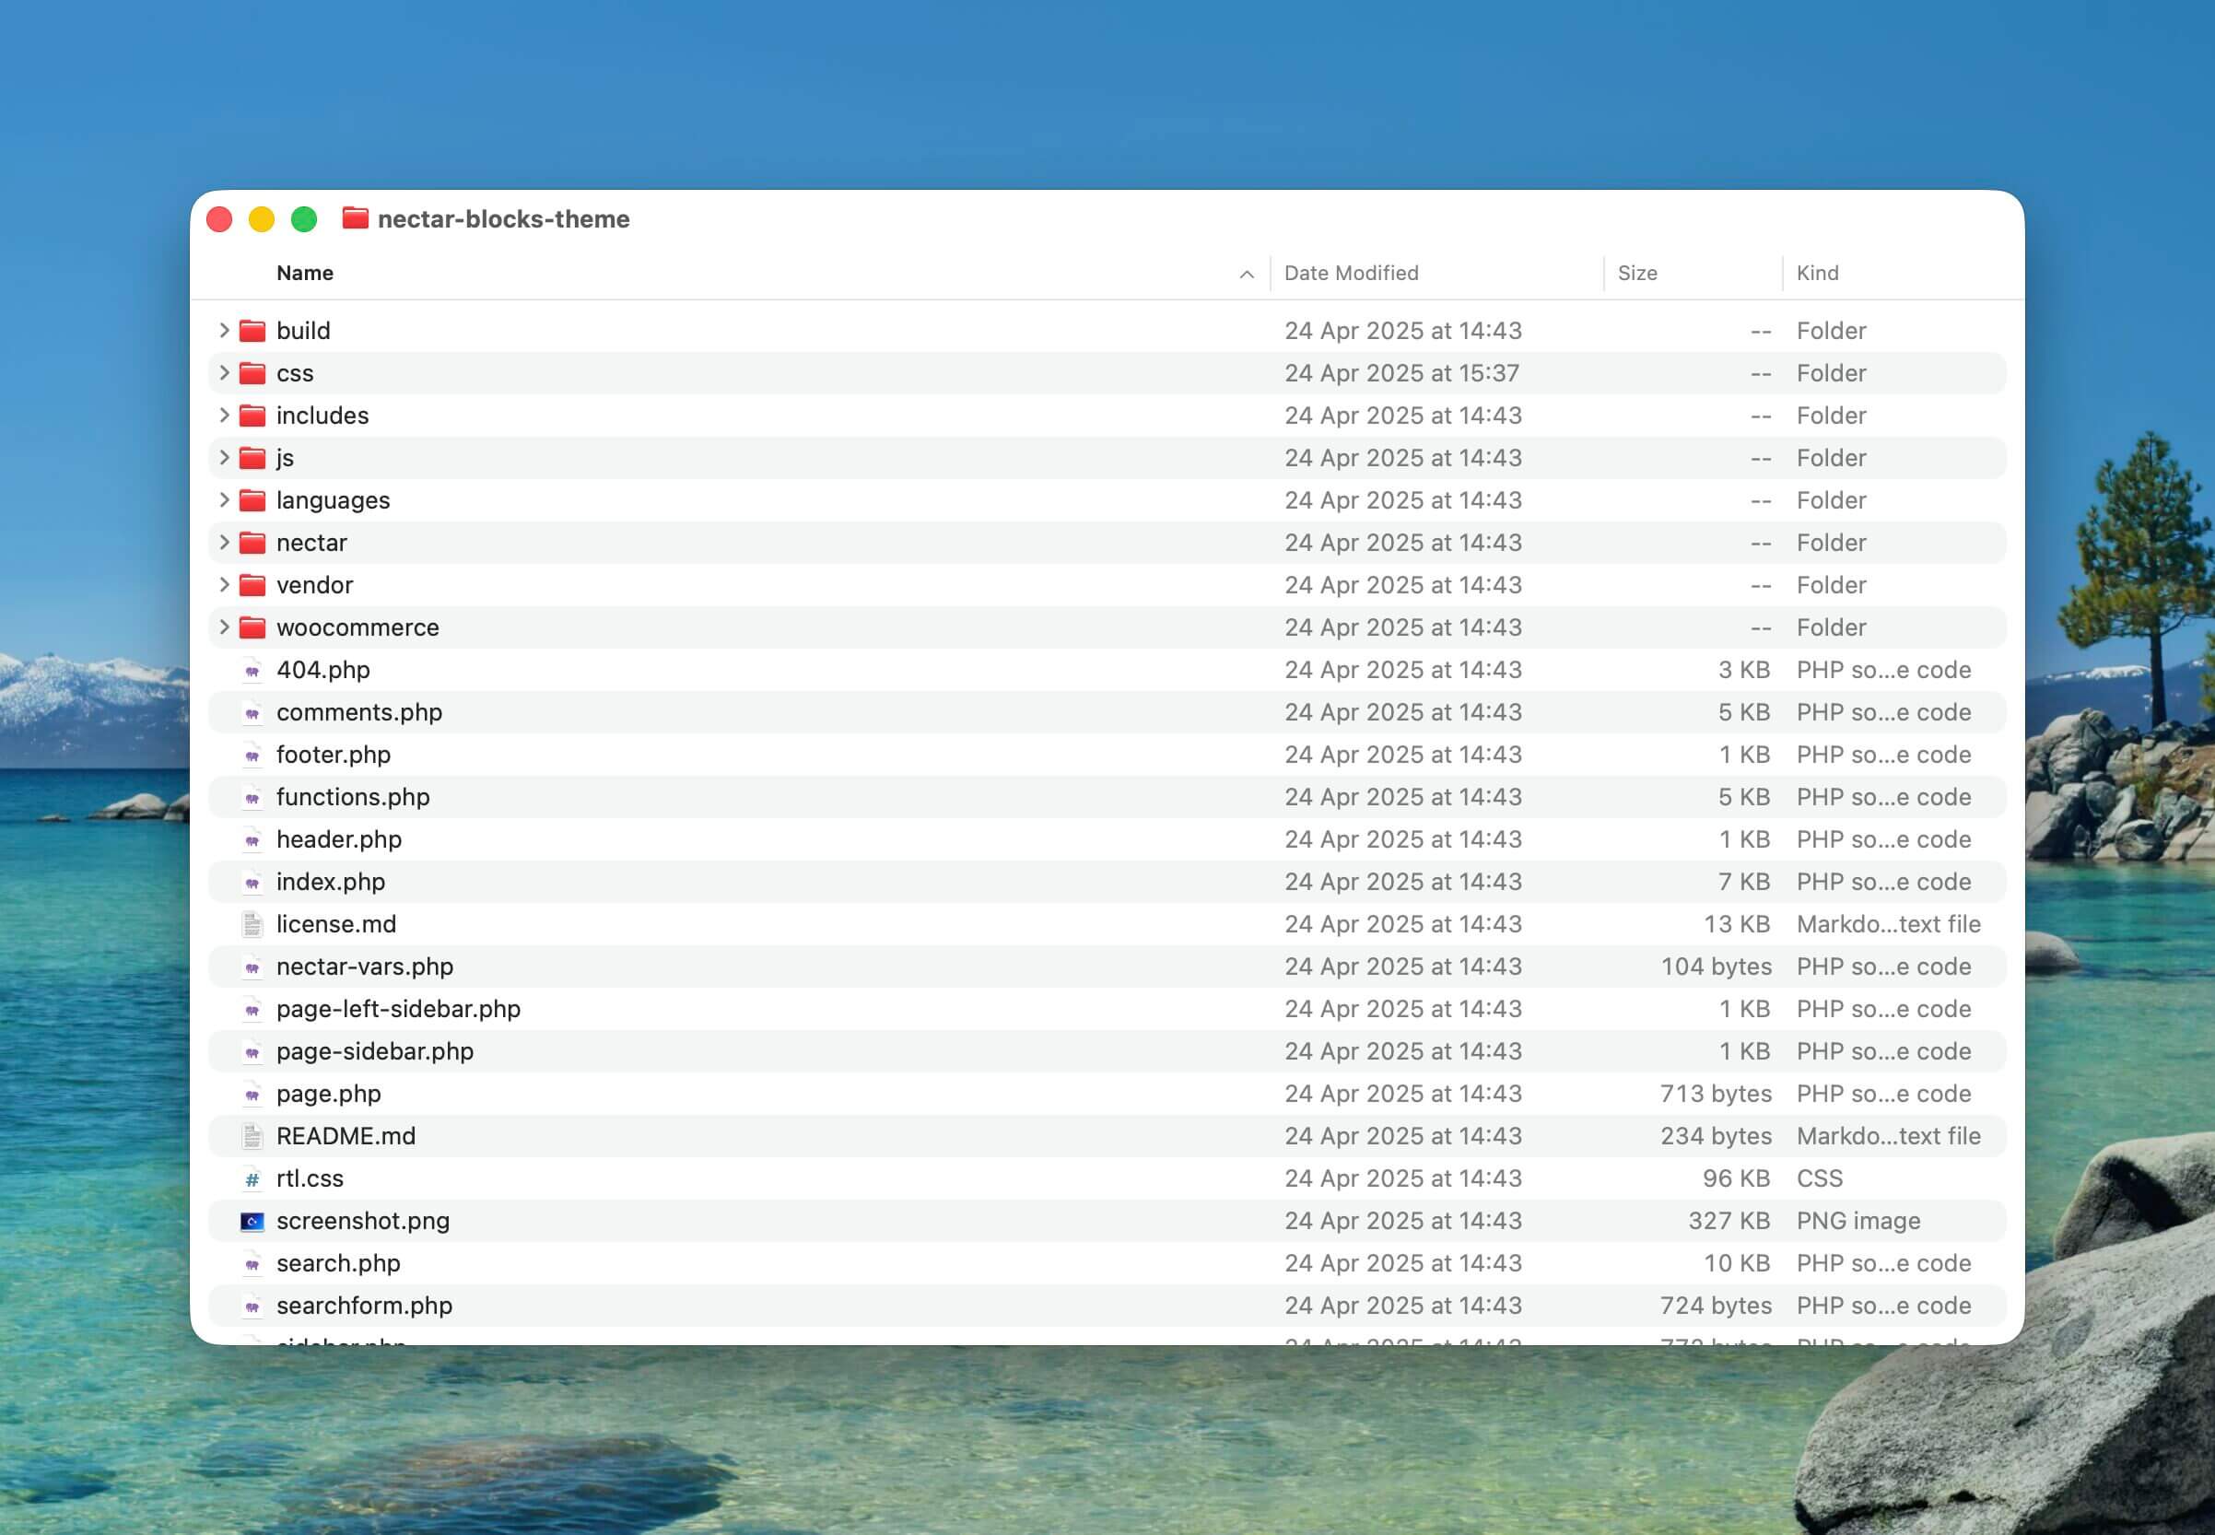Click the PHP icon next to 404.php
2215x1535 pixels.
[x=252, y=671]
